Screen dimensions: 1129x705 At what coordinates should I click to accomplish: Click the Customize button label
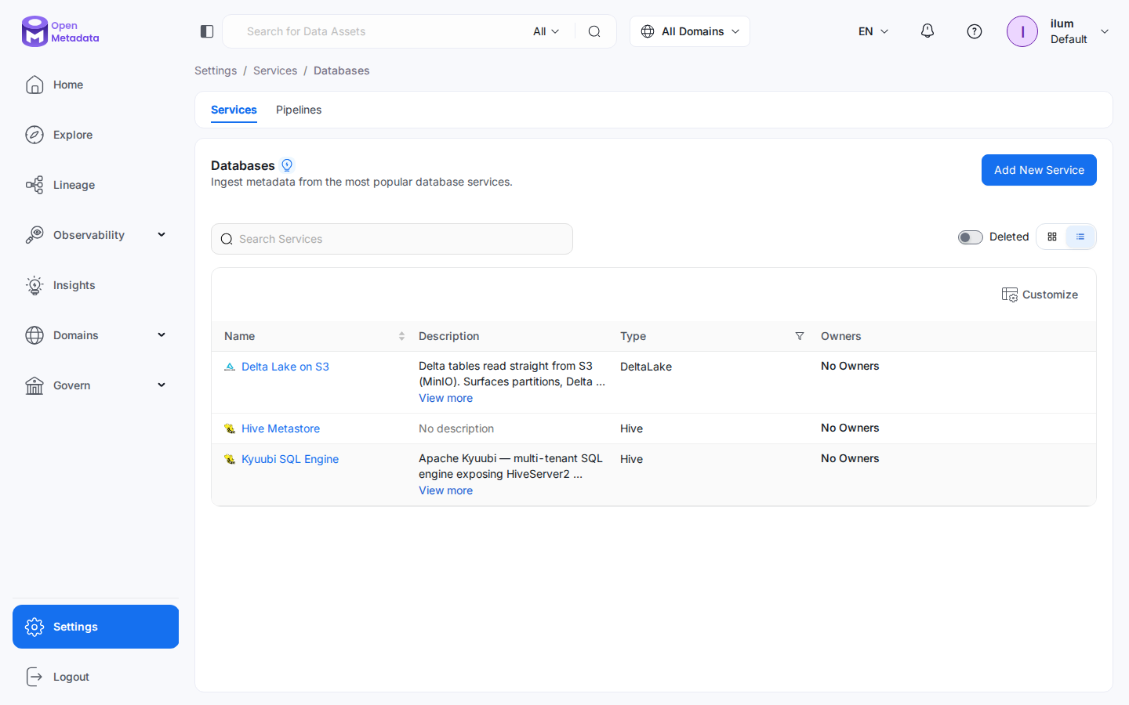click(1050, 295)
